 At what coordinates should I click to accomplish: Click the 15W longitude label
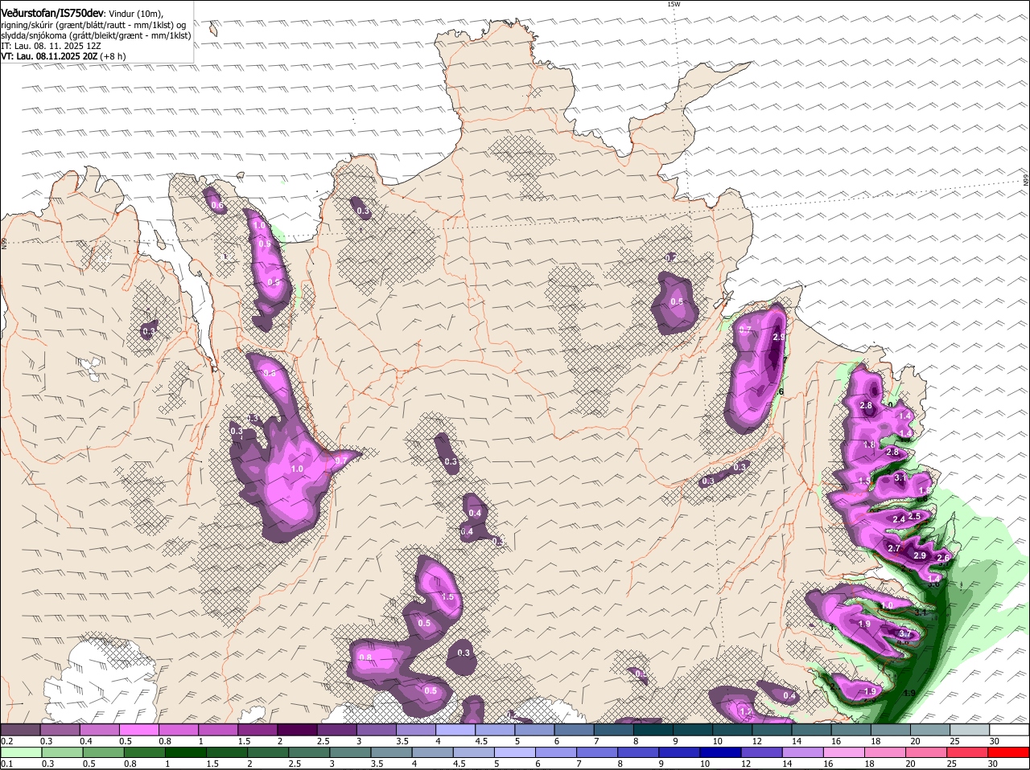click(x=674, y=4)
